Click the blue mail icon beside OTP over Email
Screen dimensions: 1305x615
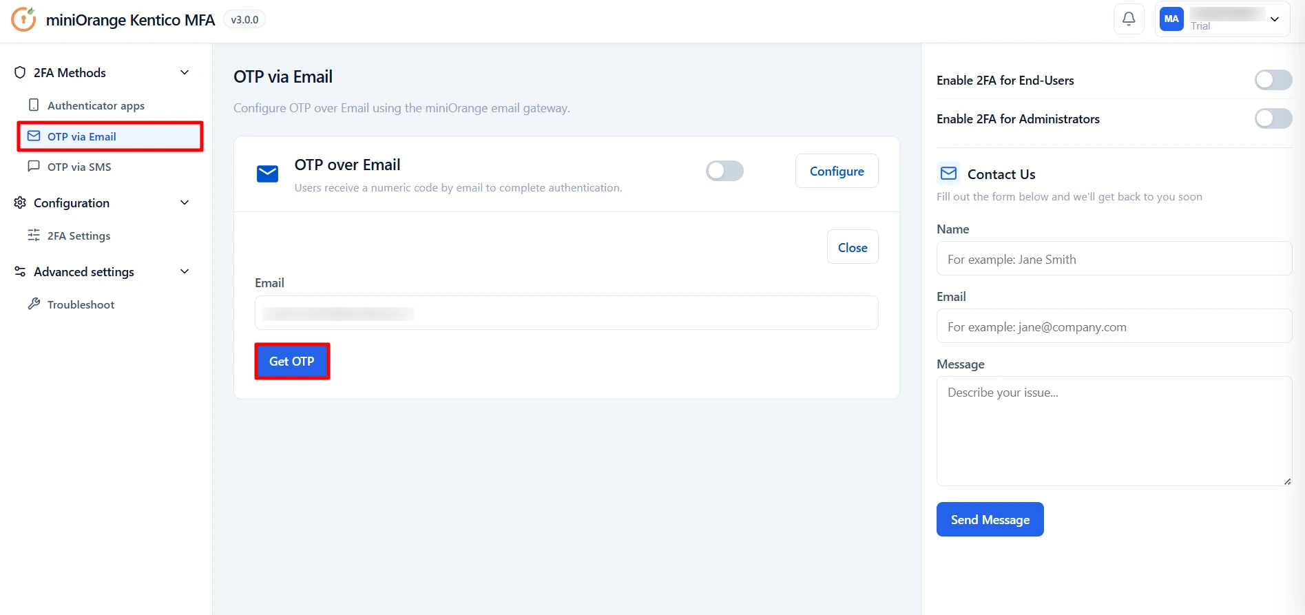pos(267,174)
